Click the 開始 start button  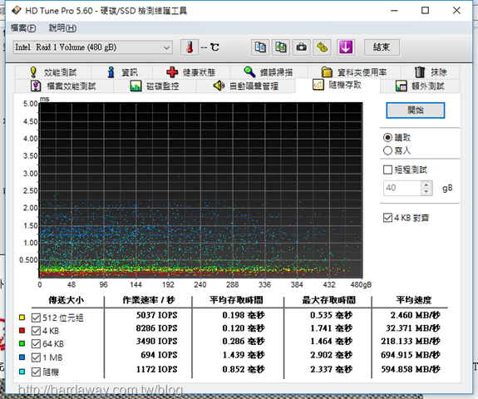tap(415, 110)
